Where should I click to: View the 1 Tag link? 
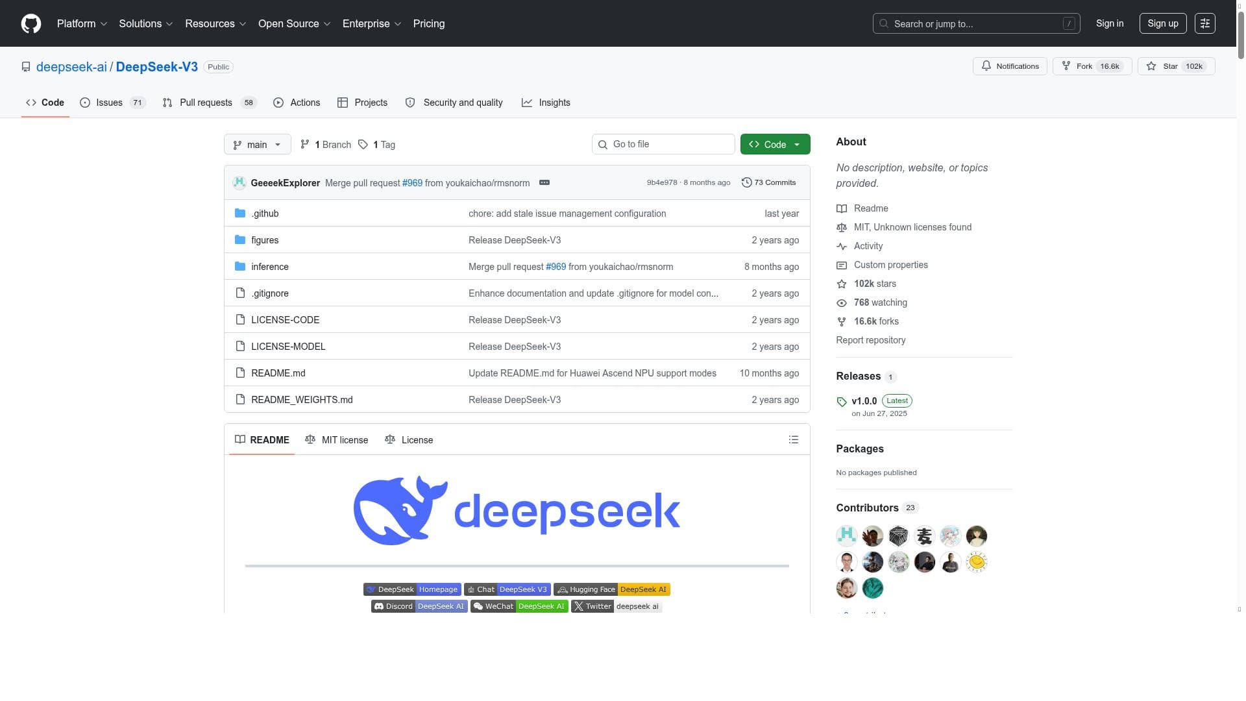(x=376, y=144)
